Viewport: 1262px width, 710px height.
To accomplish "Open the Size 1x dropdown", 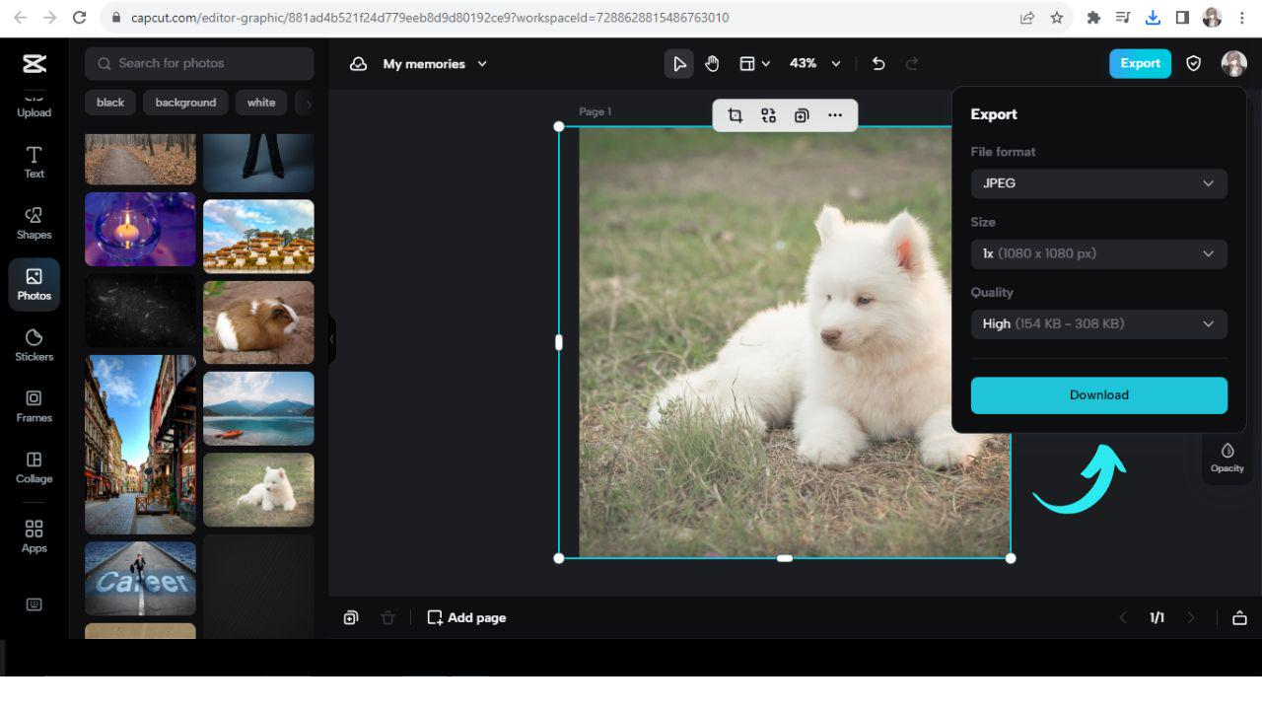I will pyautogui.click(x=1098, y=253).
